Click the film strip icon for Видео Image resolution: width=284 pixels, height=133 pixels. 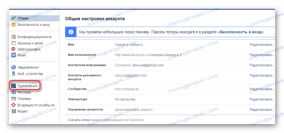14,111
